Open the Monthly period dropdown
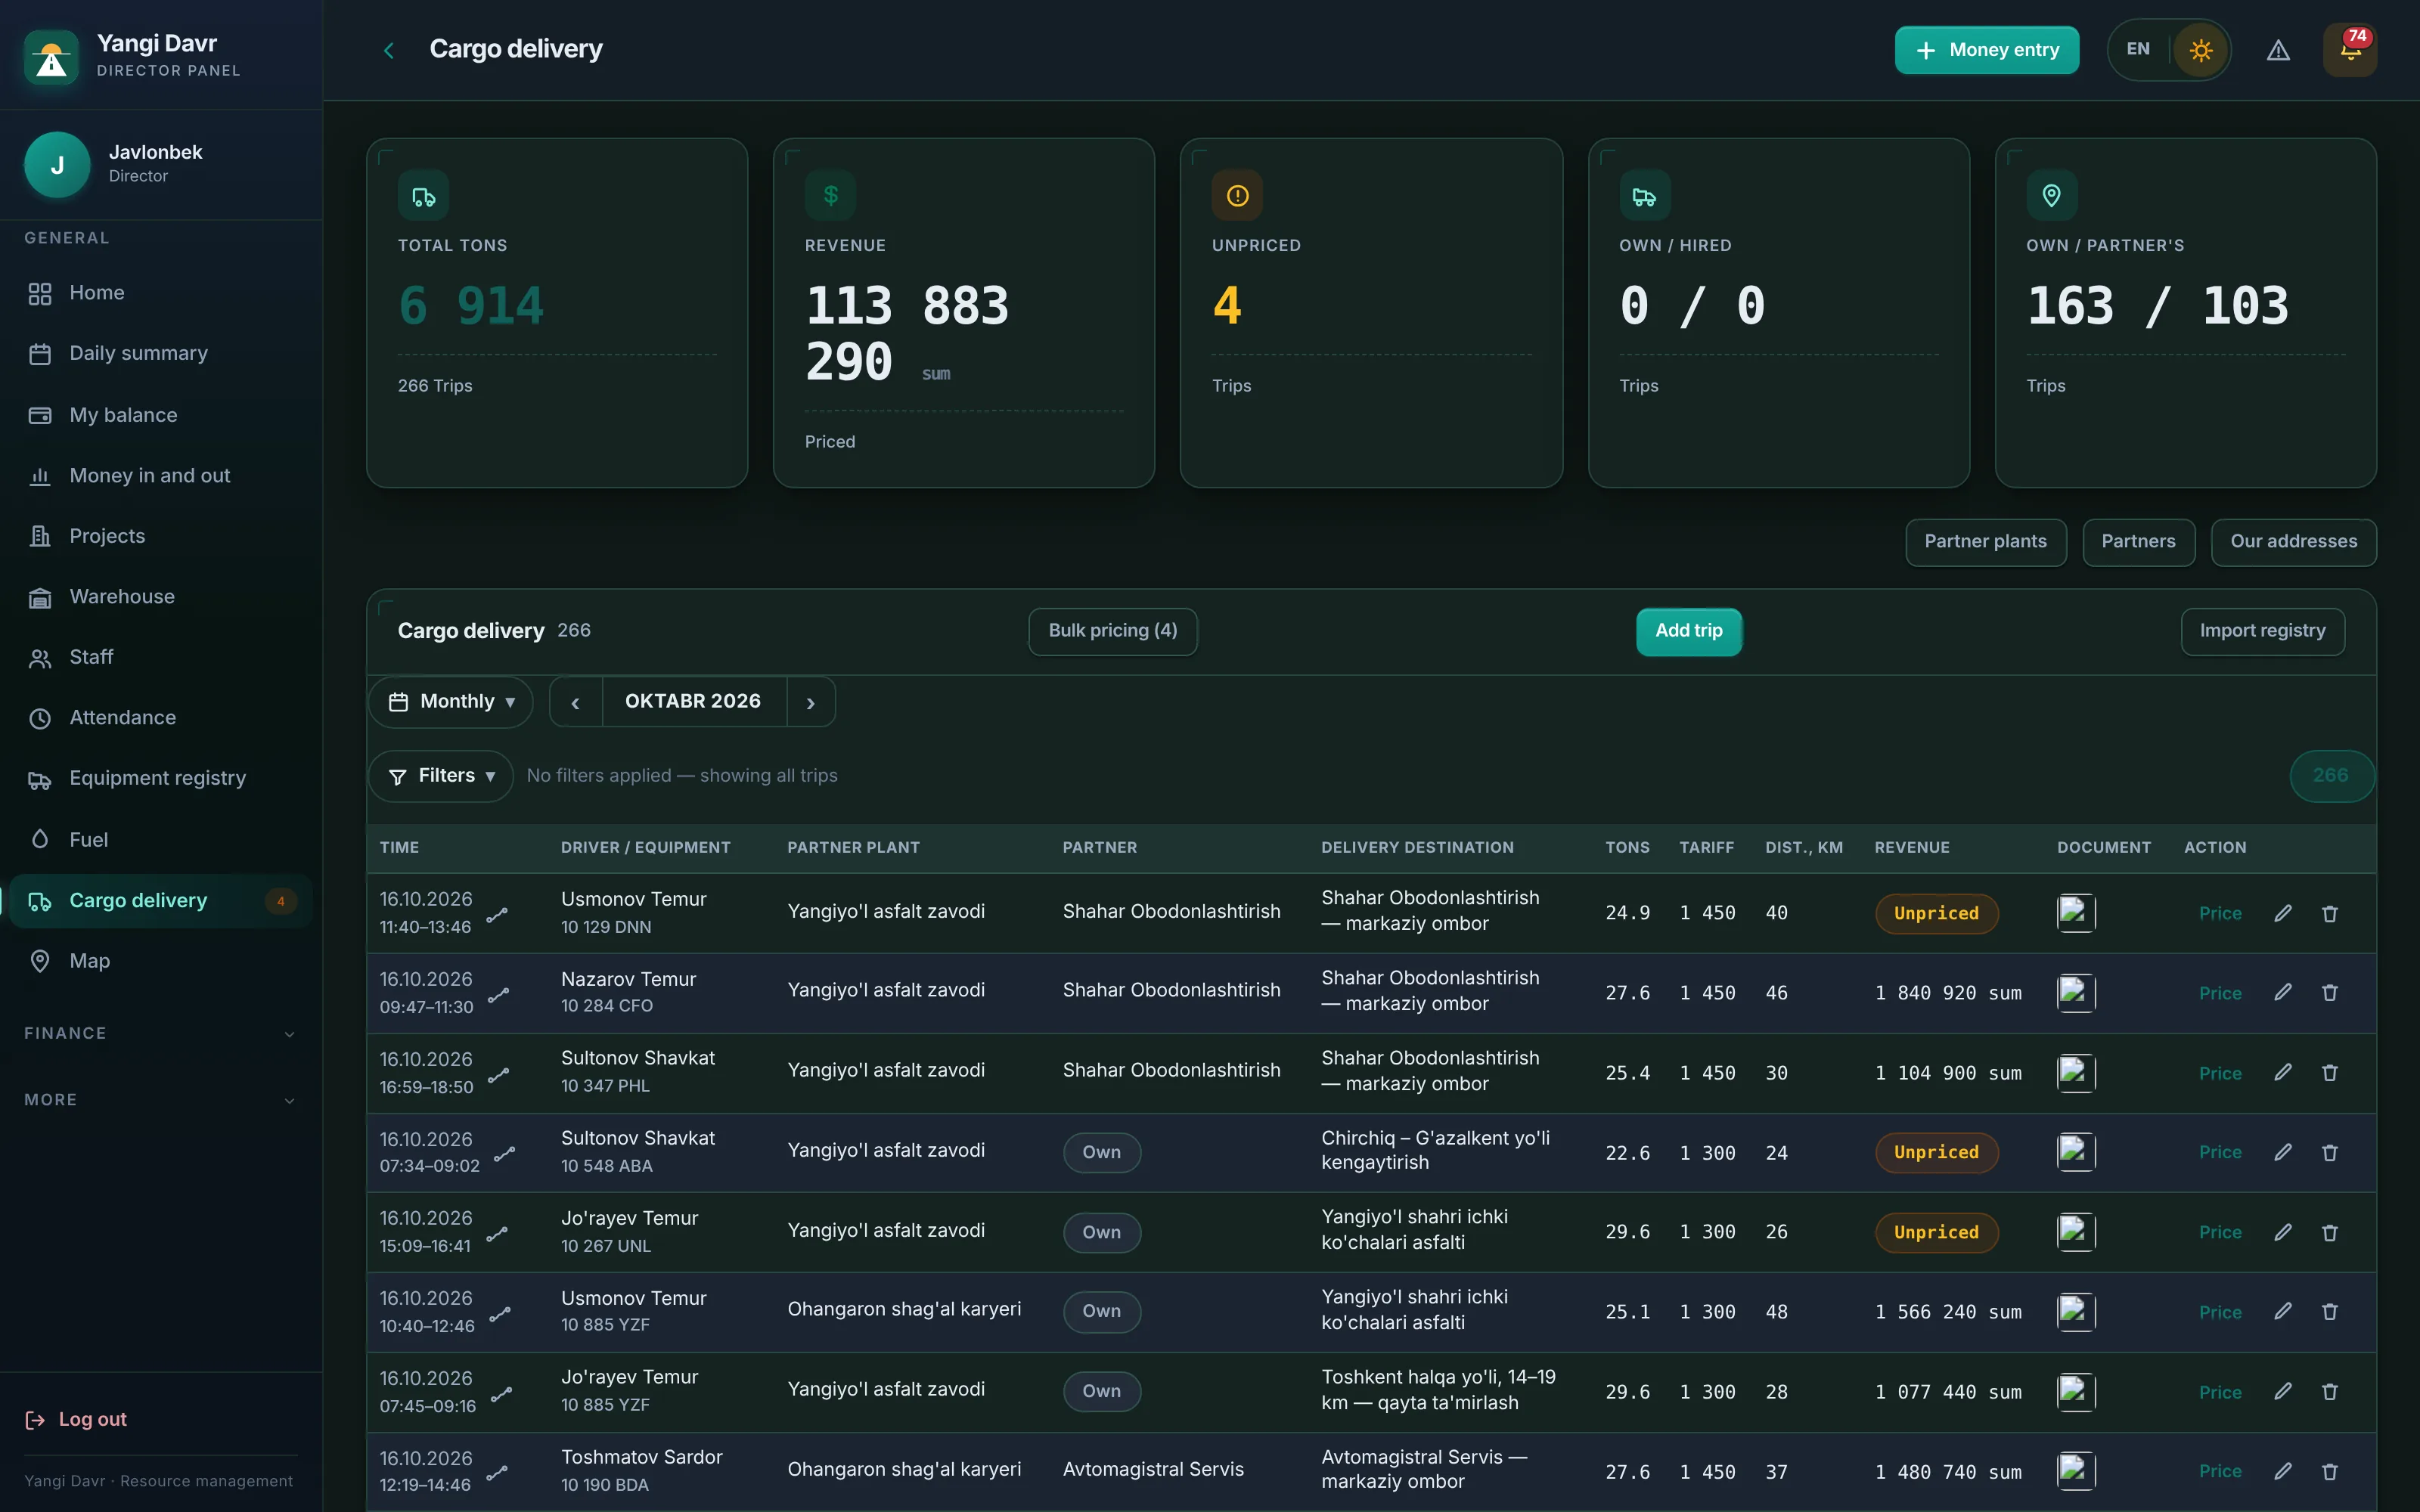Screen dimensions: 2420x1512 pos(451,702)
